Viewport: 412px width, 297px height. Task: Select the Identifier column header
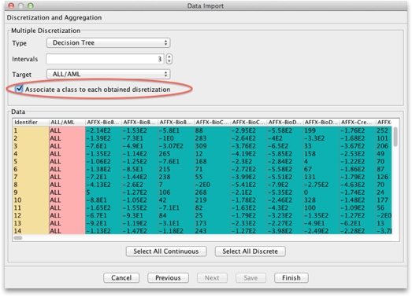coord(31,122)
